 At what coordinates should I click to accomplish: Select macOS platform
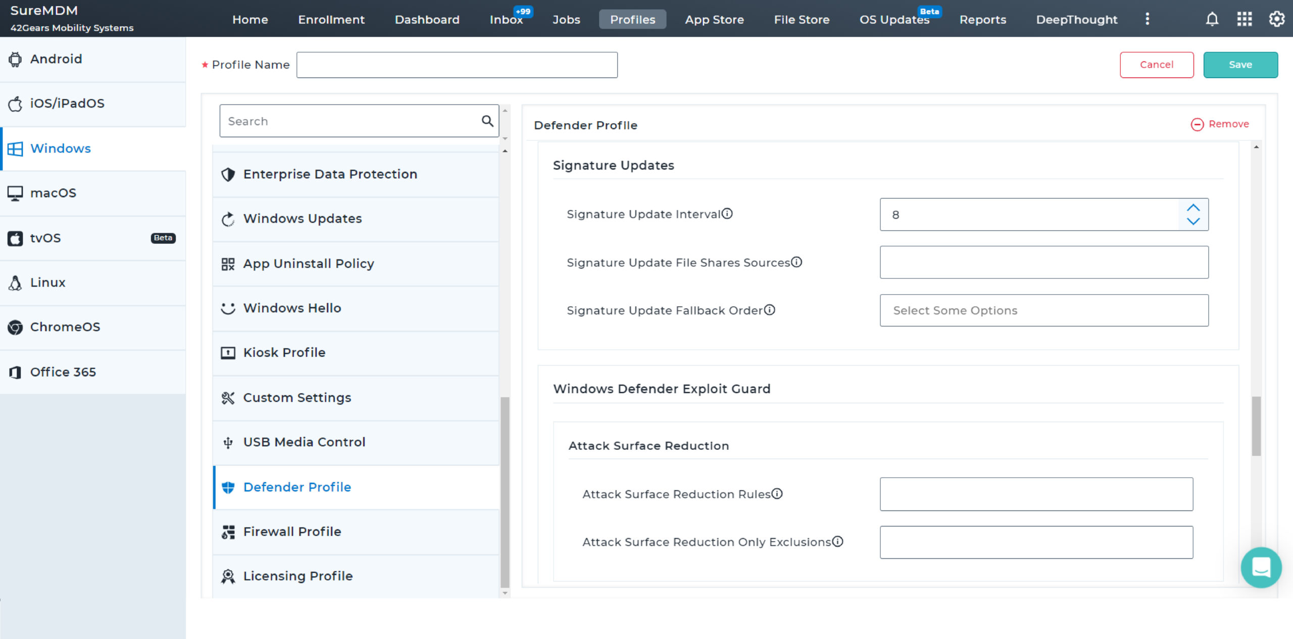[x=93, y=193]
